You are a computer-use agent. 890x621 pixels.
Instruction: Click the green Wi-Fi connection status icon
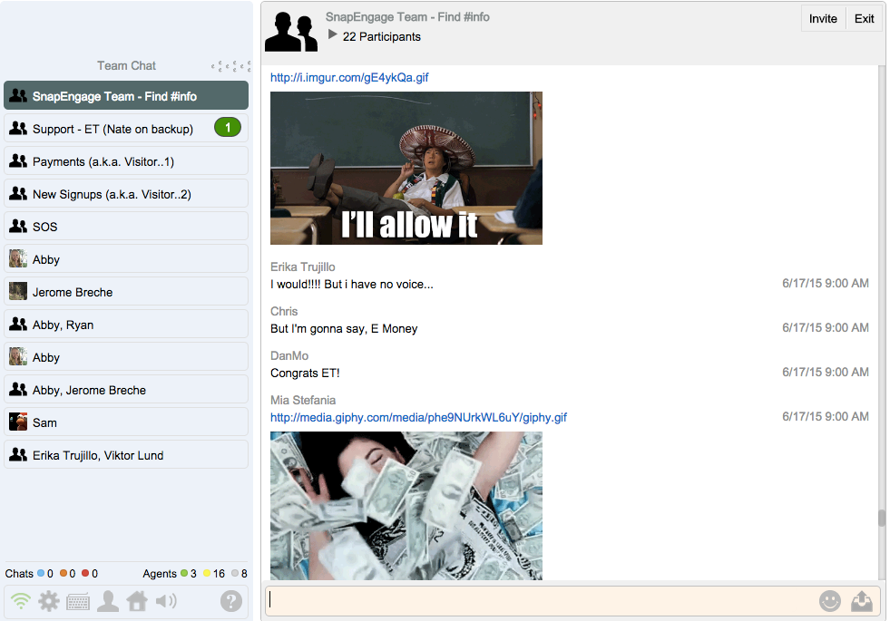click(21, 601)
